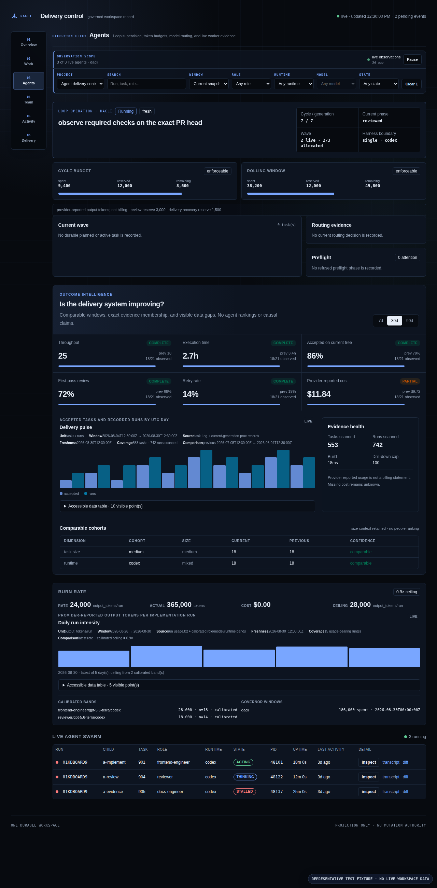Open the Role filter dropdown

click(x=251, y=84)
